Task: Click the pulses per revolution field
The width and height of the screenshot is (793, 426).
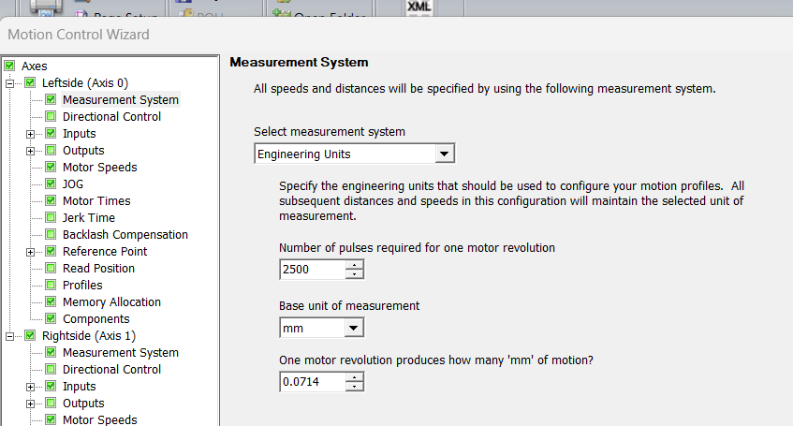Action: click(x=312, y=271)
